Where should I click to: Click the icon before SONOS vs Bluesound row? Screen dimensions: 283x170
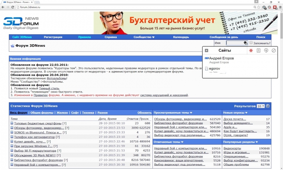[12, 132]
